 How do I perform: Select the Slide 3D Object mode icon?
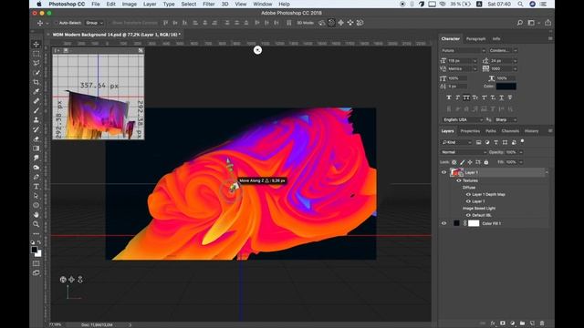(350, 23)
